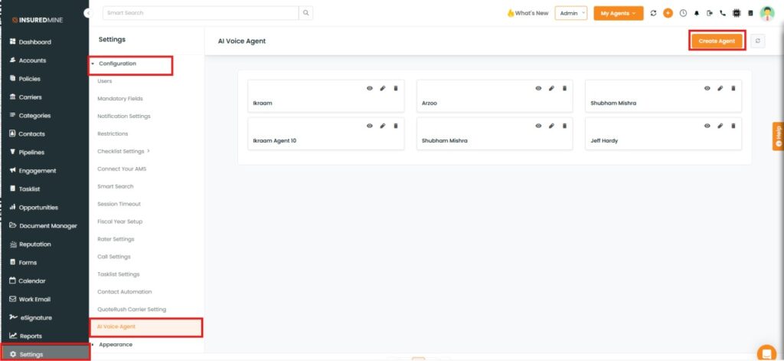Click into the Smart Search field
784x361 pixels.
[199, 13]
